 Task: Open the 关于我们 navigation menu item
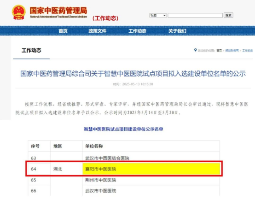177,31
